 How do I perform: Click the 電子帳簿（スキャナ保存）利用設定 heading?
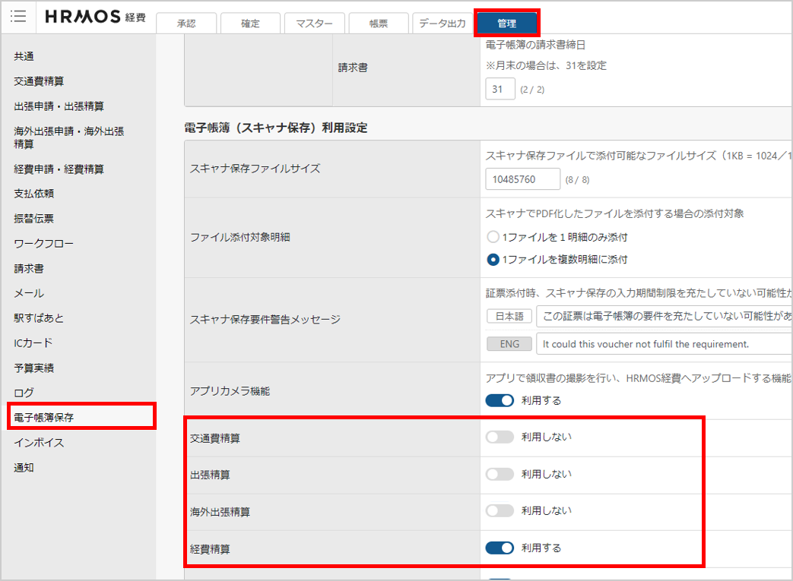tap(276, 128)
